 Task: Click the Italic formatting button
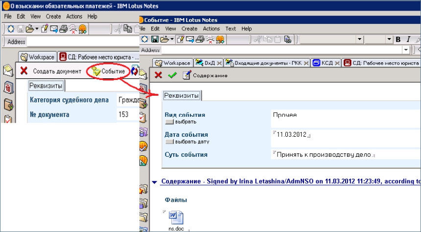408,39
